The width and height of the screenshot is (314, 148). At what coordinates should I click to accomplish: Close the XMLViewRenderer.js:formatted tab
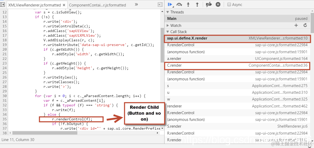(64, 5)
